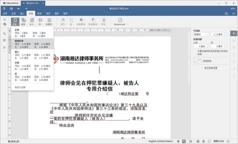Viewport: 238px width, 144px height.
Task: Switch to the 组件 (Plugins) tab
Action: [65, 14]
